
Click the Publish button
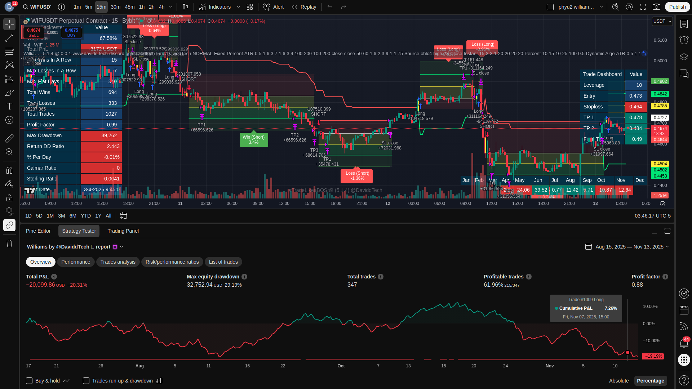[677, 7]
